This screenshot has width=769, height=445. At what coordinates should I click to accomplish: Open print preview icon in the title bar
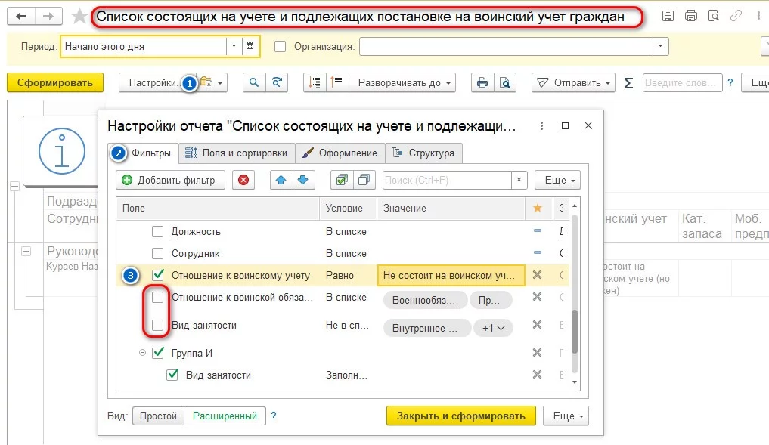click(x=713, y=16)
